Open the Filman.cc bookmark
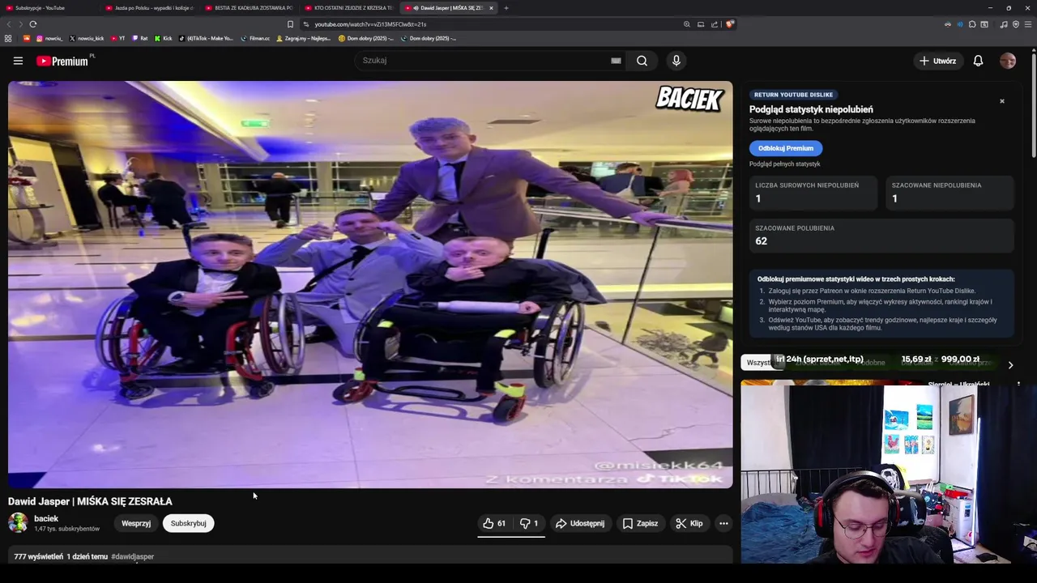 coord(256,38)
